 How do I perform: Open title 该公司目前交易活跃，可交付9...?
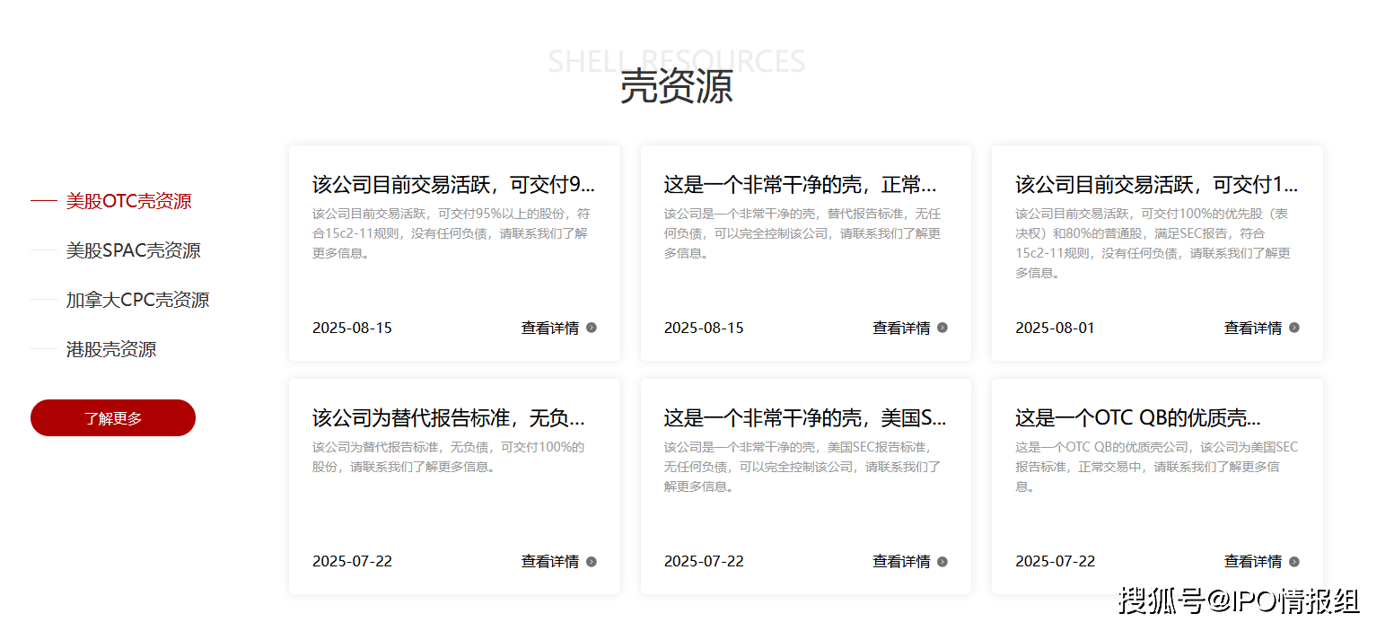pyautogui.click(x=453, y=185)
